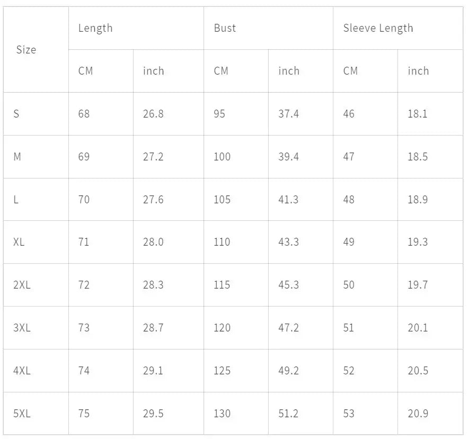The image size is (468, 439).
Task: Select the 29.1 inch length cell
Action: coord(153,371)
